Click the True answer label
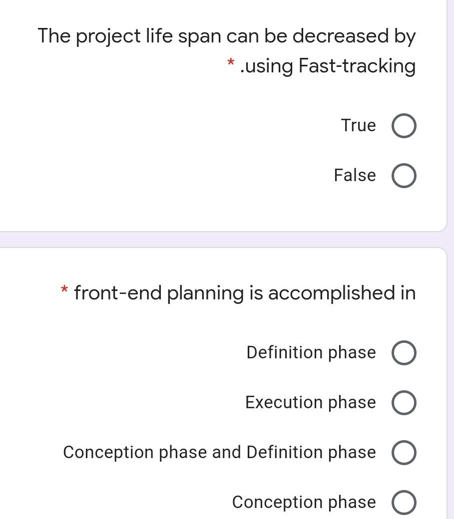454x519 pixels. click(x=358, y=126)
